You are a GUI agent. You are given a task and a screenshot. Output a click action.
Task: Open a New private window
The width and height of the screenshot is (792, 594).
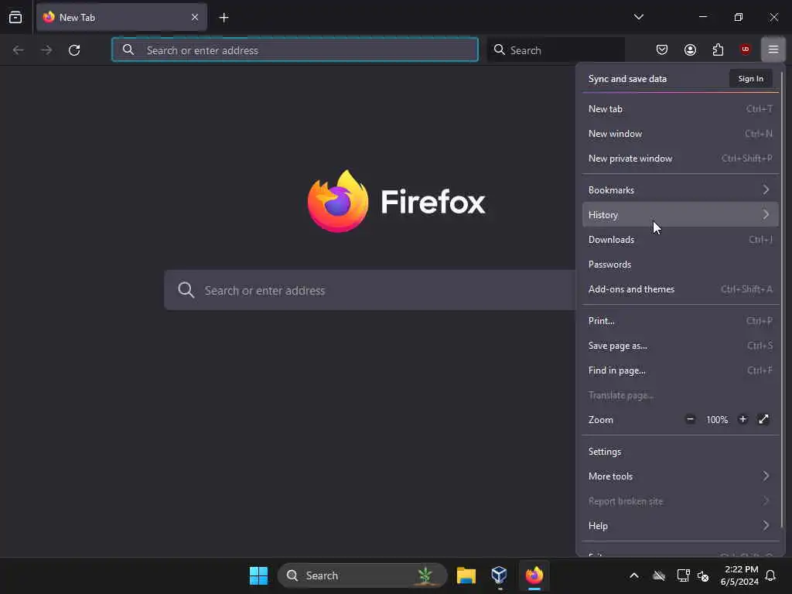coord(681,159)
